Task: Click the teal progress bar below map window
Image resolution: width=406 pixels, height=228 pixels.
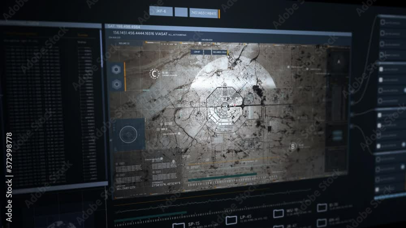Action: click(150, 217)
